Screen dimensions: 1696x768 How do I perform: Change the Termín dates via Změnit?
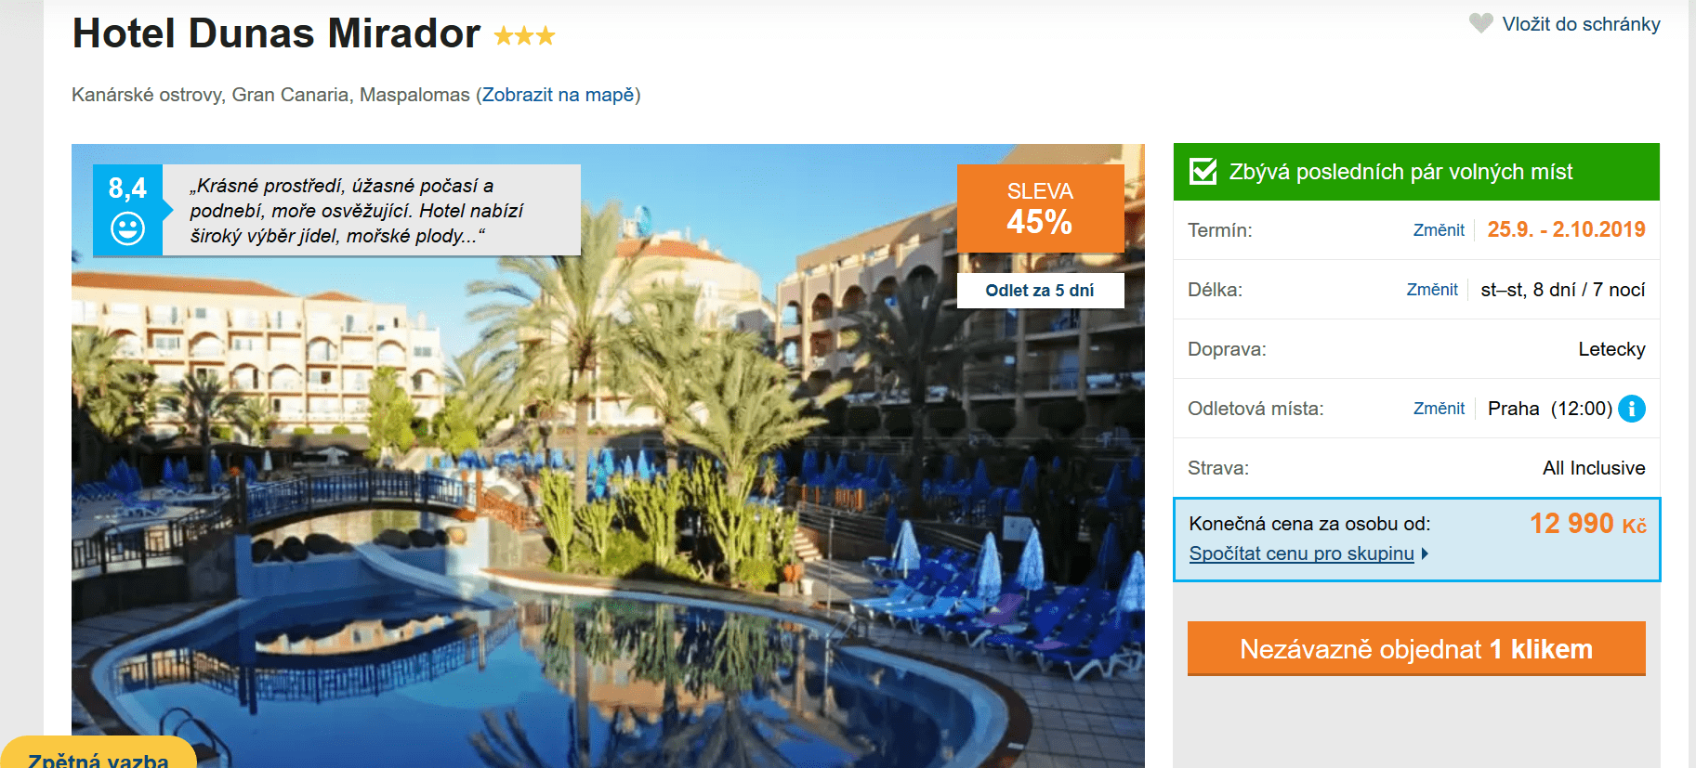[x=1439, y=230]
